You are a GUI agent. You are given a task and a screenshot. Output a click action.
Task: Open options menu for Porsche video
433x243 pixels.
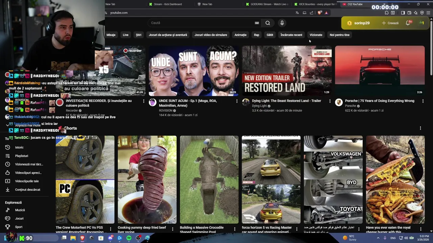point(423,101)
